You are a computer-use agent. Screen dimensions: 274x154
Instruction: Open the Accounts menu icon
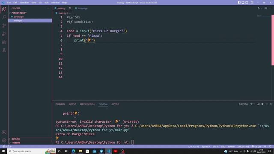point(4,132)
